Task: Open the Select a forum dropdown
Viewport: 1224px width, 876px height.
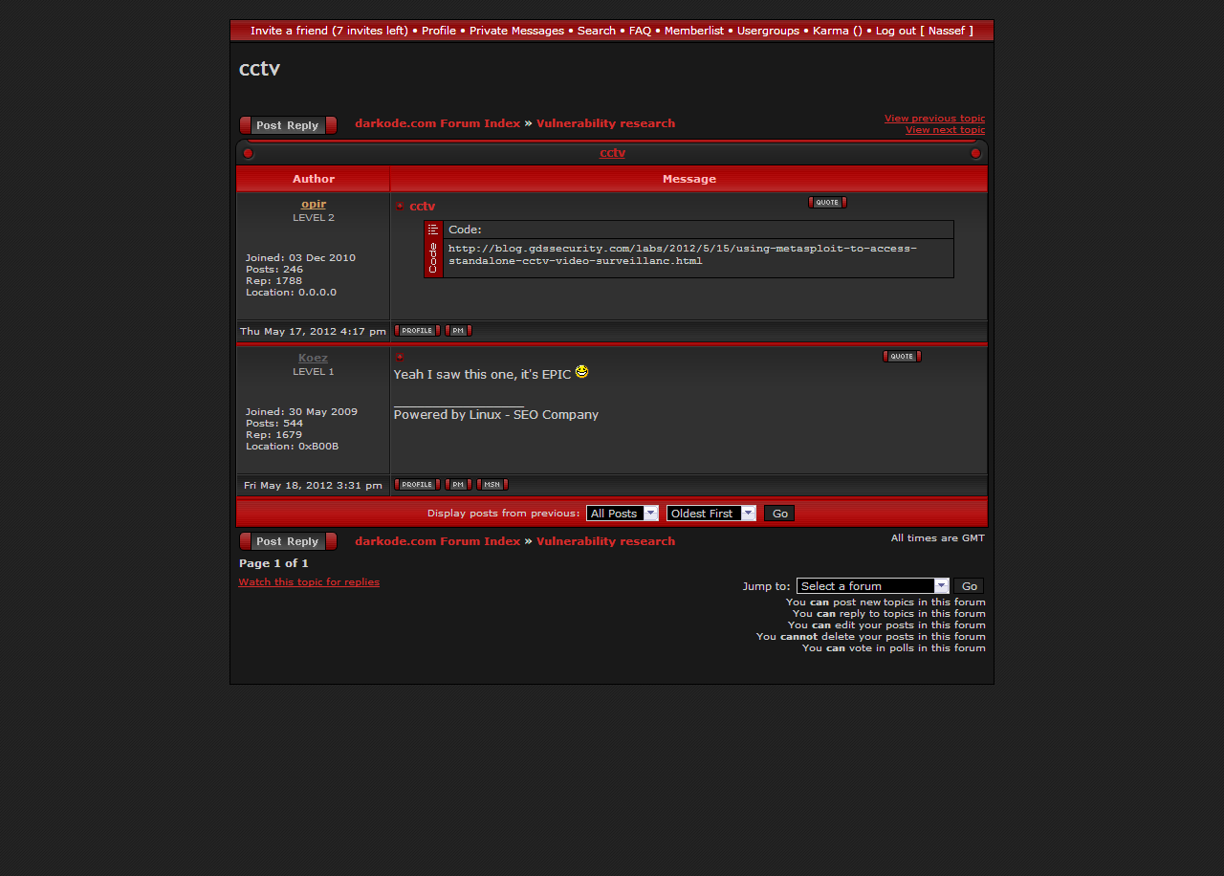Action: tap(872, 586)
